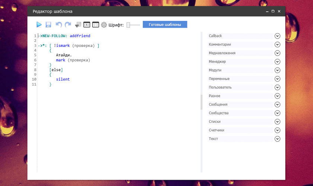313x186 pixels.
Task: Expand the Переменные section arrow
Action: click(x=277, y=79)
